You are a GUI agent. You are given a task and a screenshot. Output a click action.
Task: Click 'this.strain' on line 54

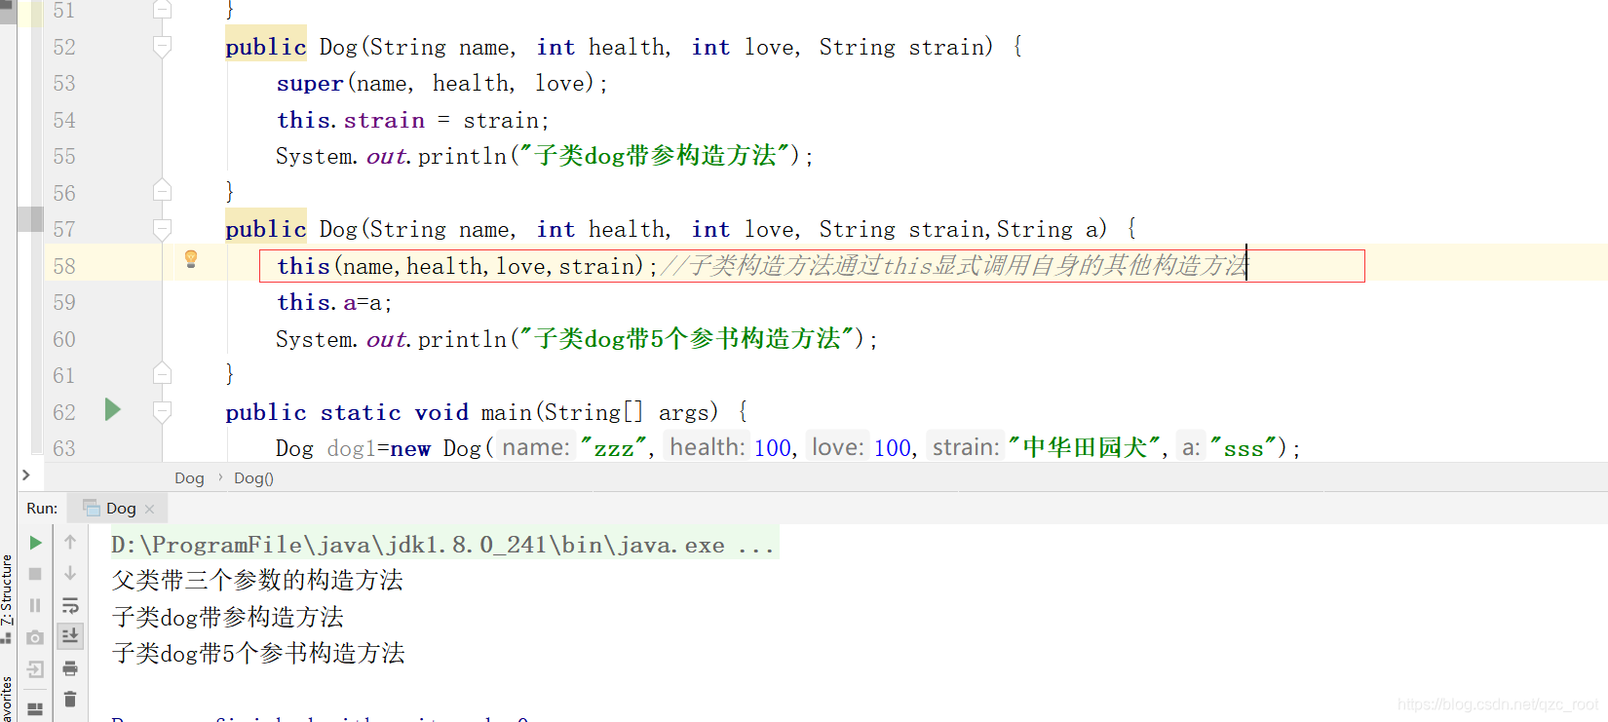coord(351,120)
